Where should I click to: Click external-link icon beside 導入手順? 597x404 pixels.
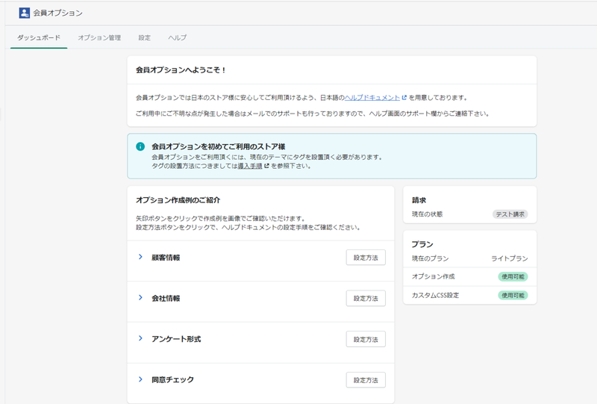click(266, 166)
